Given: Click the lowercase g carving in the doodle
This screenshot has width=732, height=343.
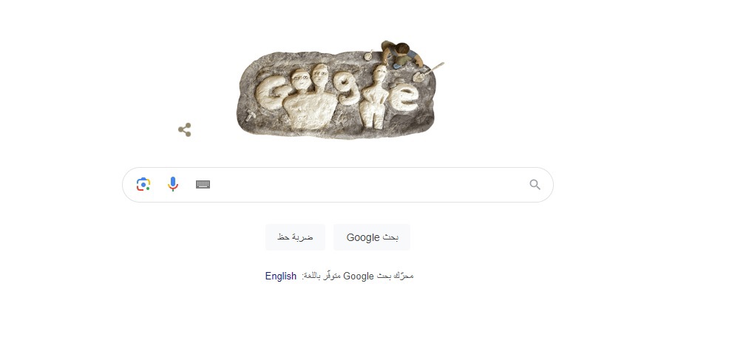Looking at the screenshot, I should [349, 91].
